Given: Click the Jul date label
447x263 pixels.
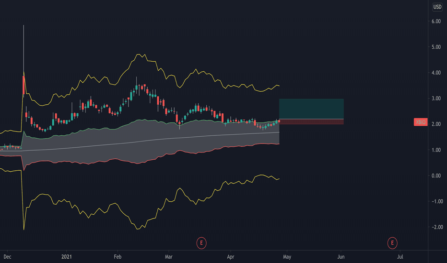Looking at the screenshot, I should click(400, 257).
